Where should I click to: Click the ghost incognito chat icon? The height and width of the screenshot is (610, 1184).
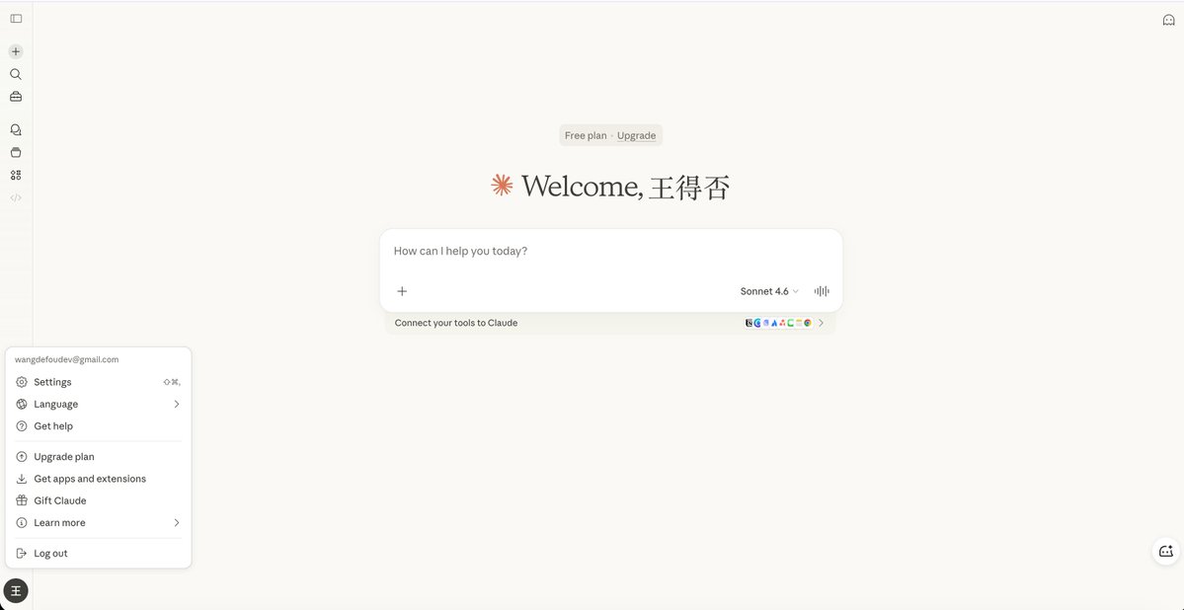point(1168,21)
